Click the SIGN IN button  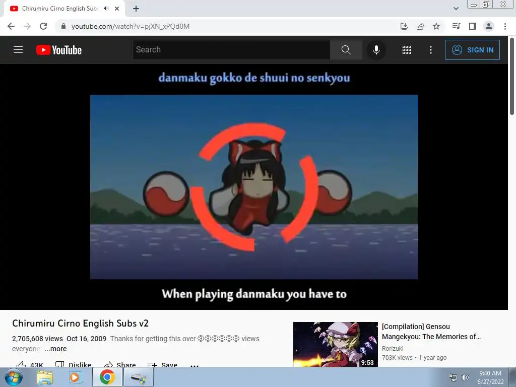(472, 50)
